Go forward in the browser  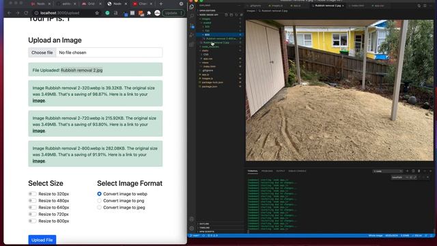[x=18, y=13]
